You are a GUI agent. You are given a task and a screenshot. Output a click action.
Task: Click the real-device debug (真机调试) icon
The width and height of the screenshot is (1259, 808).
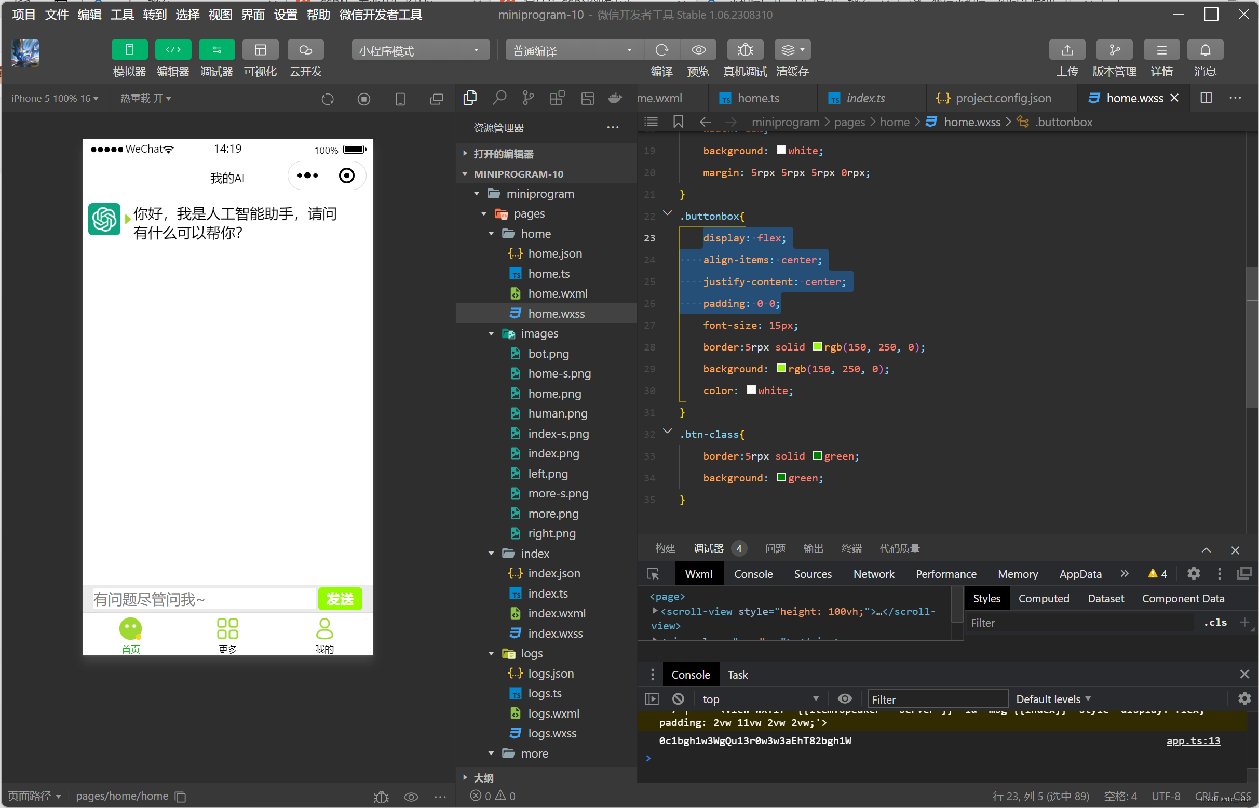point(745,50)
